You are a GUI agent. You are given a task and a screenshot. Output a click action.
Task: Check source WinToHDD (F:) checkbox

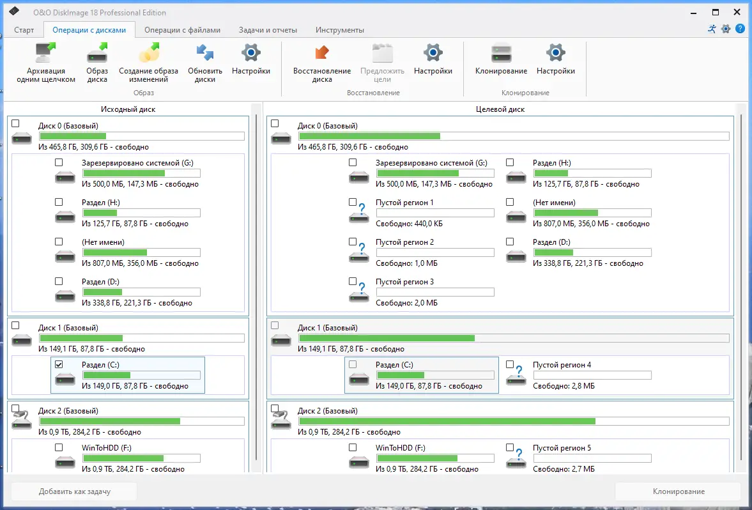coord(59,447)
